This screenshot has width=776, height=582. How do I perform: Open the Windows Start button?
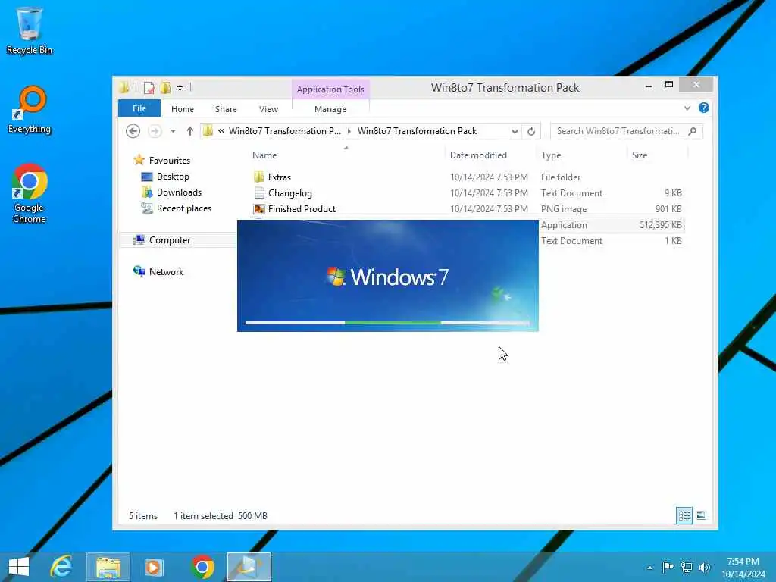[x=19, y=567]
